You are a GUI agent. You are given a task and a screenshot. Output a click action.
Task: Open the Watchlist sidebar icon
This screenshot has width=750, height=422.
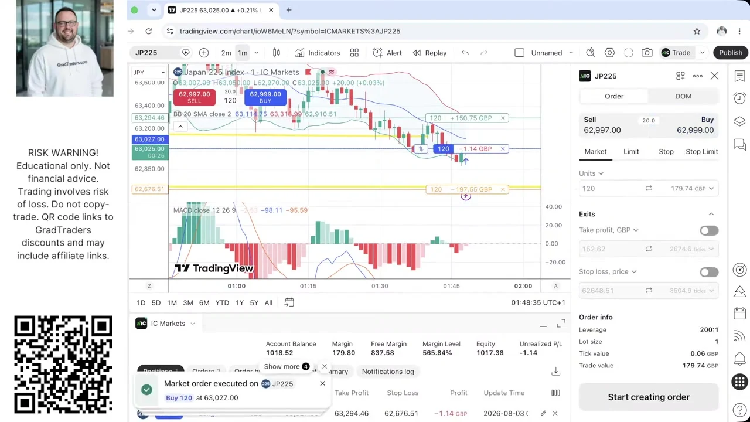[739, 76]
